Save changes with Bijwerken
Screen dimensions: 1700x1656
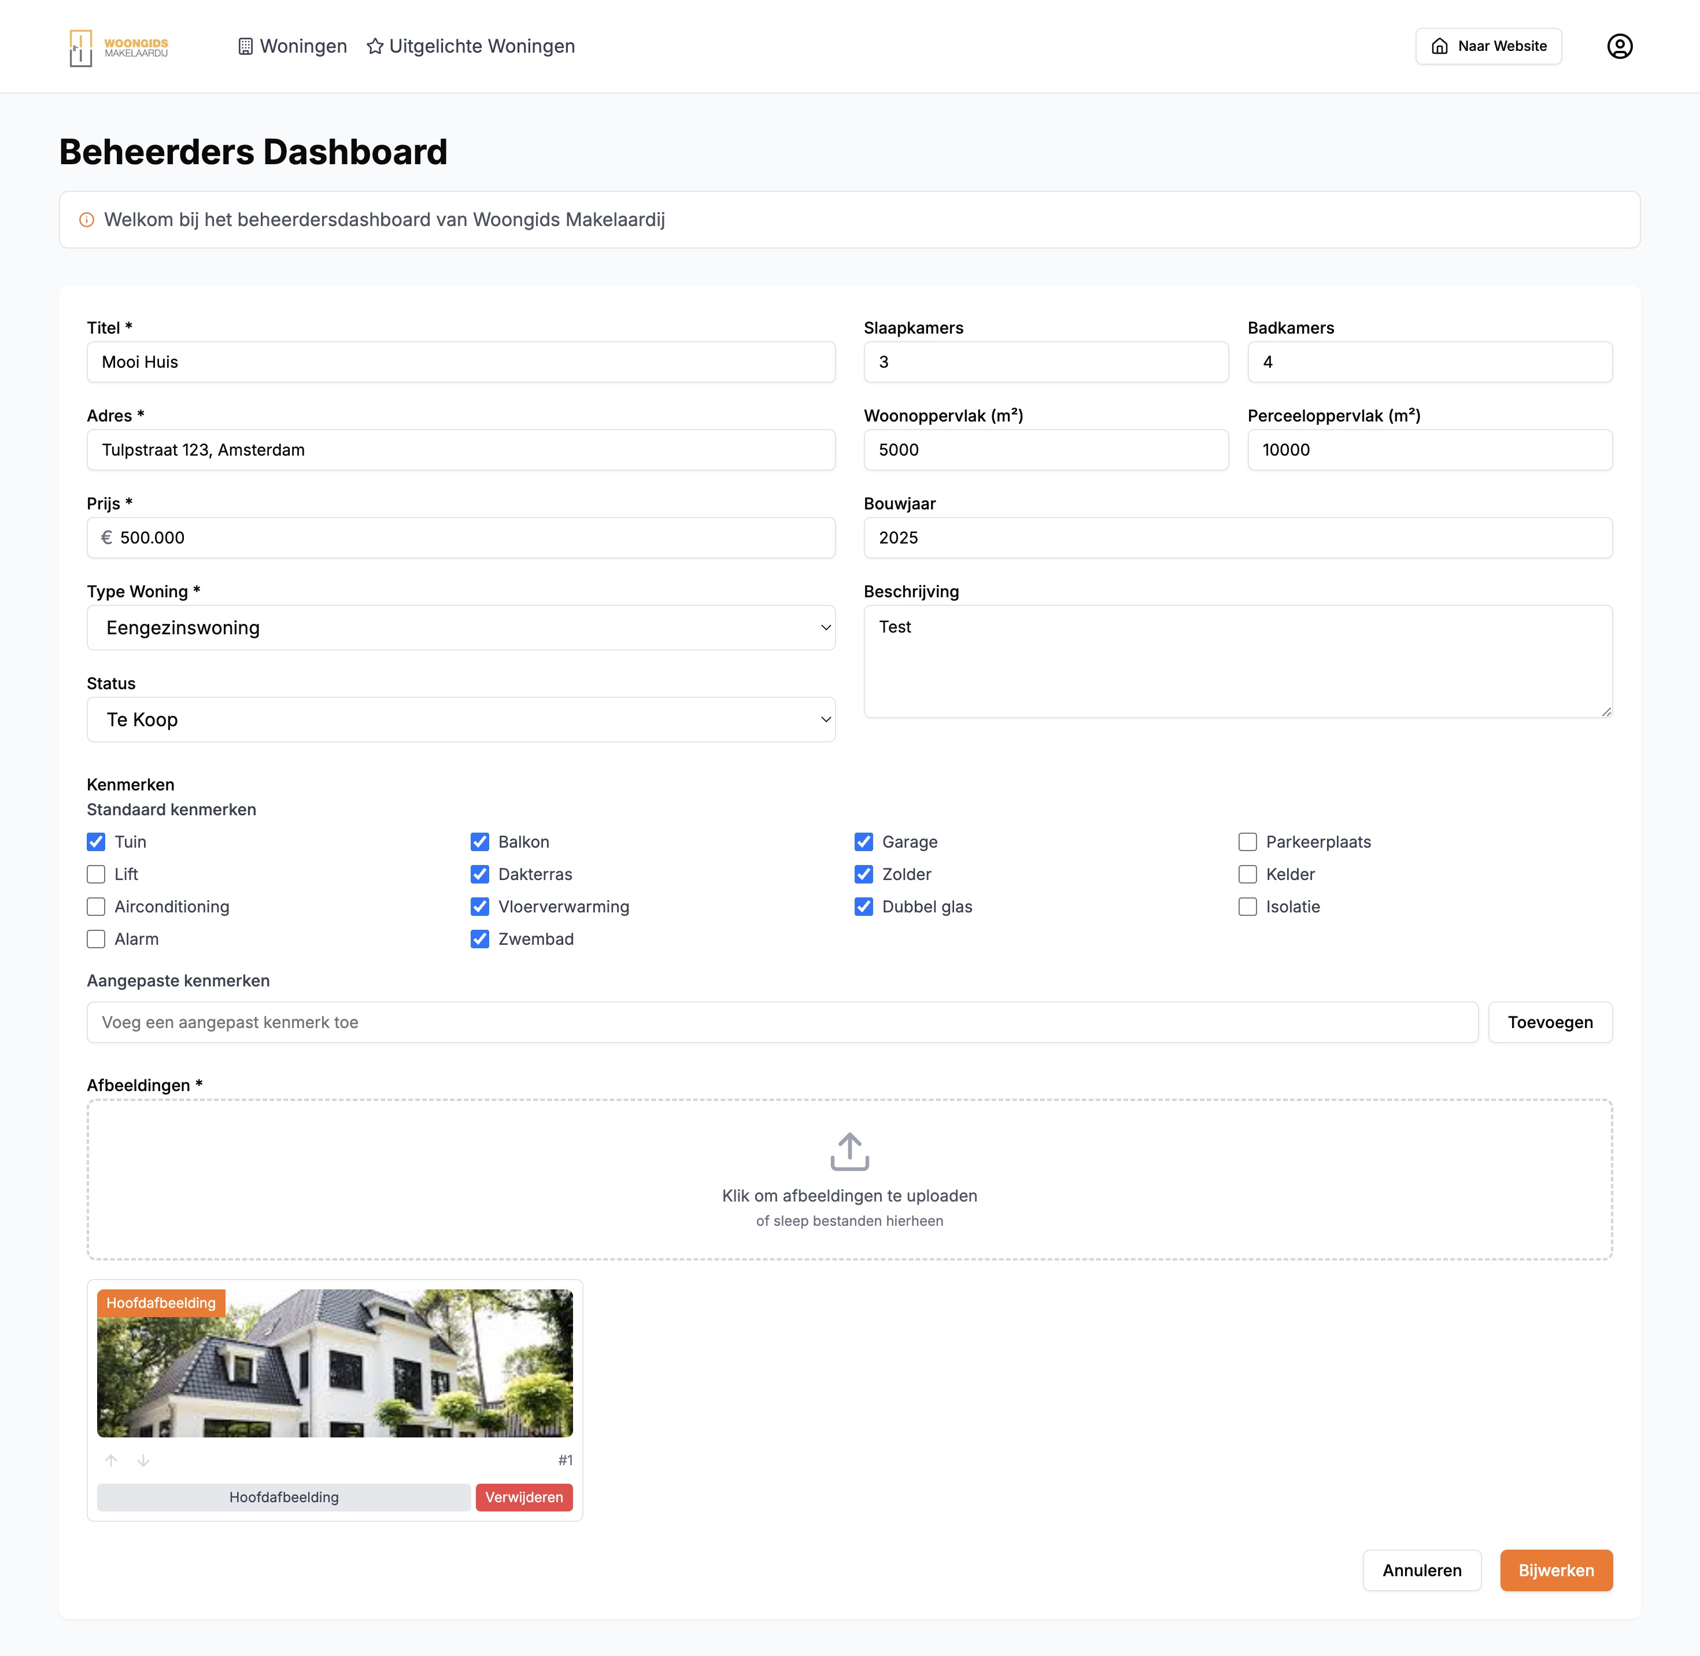click(1555, 1570)
